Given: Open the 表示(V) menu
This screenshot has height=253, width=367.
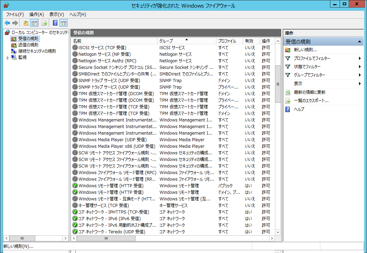Looking at the screenshot, I should pos(56,15).
